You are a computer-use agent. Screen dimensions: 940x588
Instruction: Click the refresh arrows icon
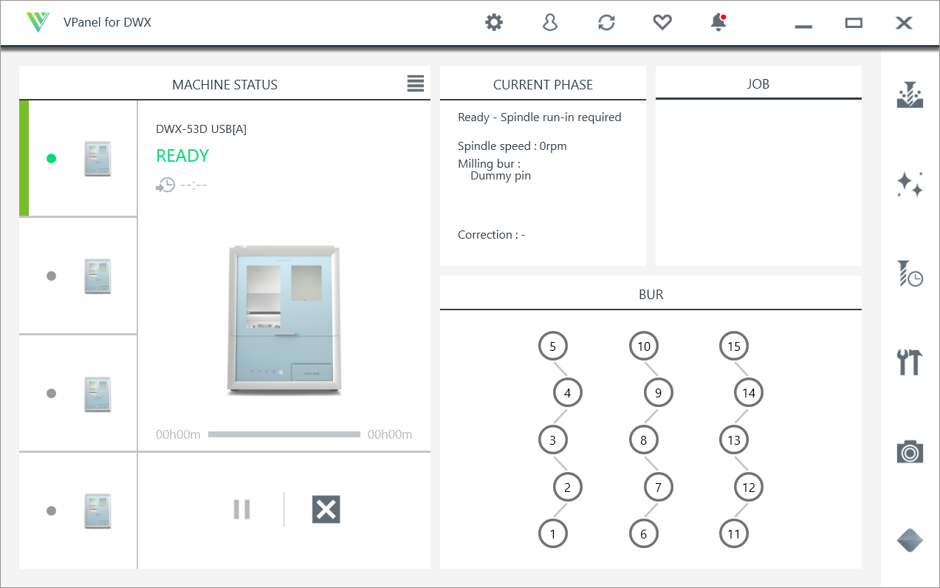[x=606, y=23]
